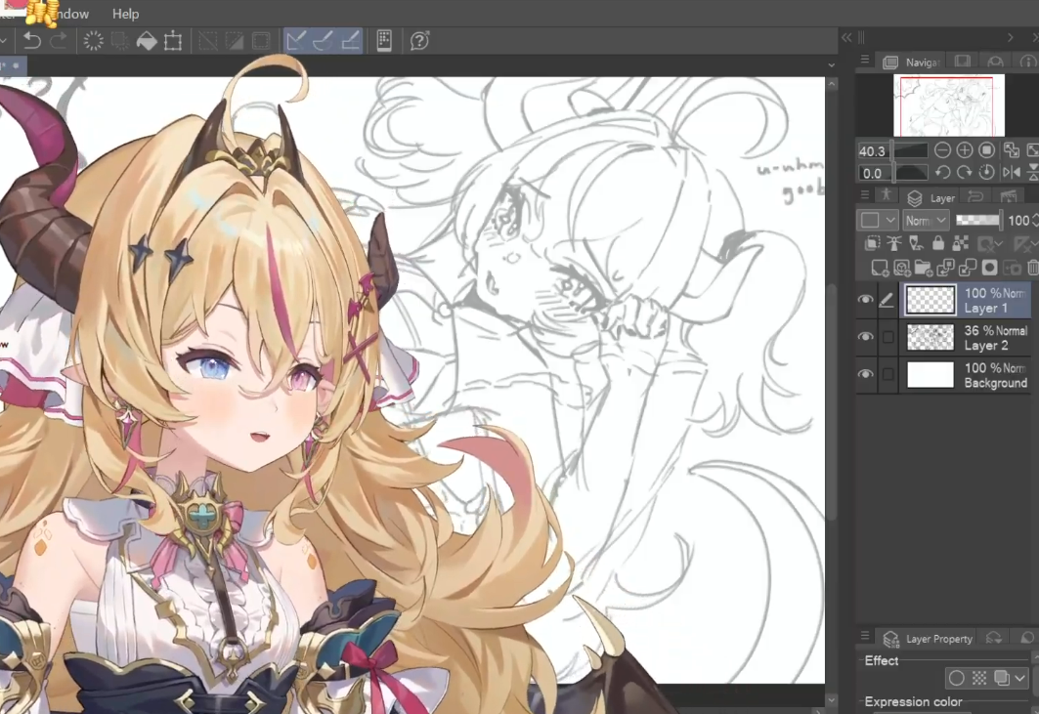The image size is (1039, 714).
Task: Select the Background layer row
Action: coord(967,375)
